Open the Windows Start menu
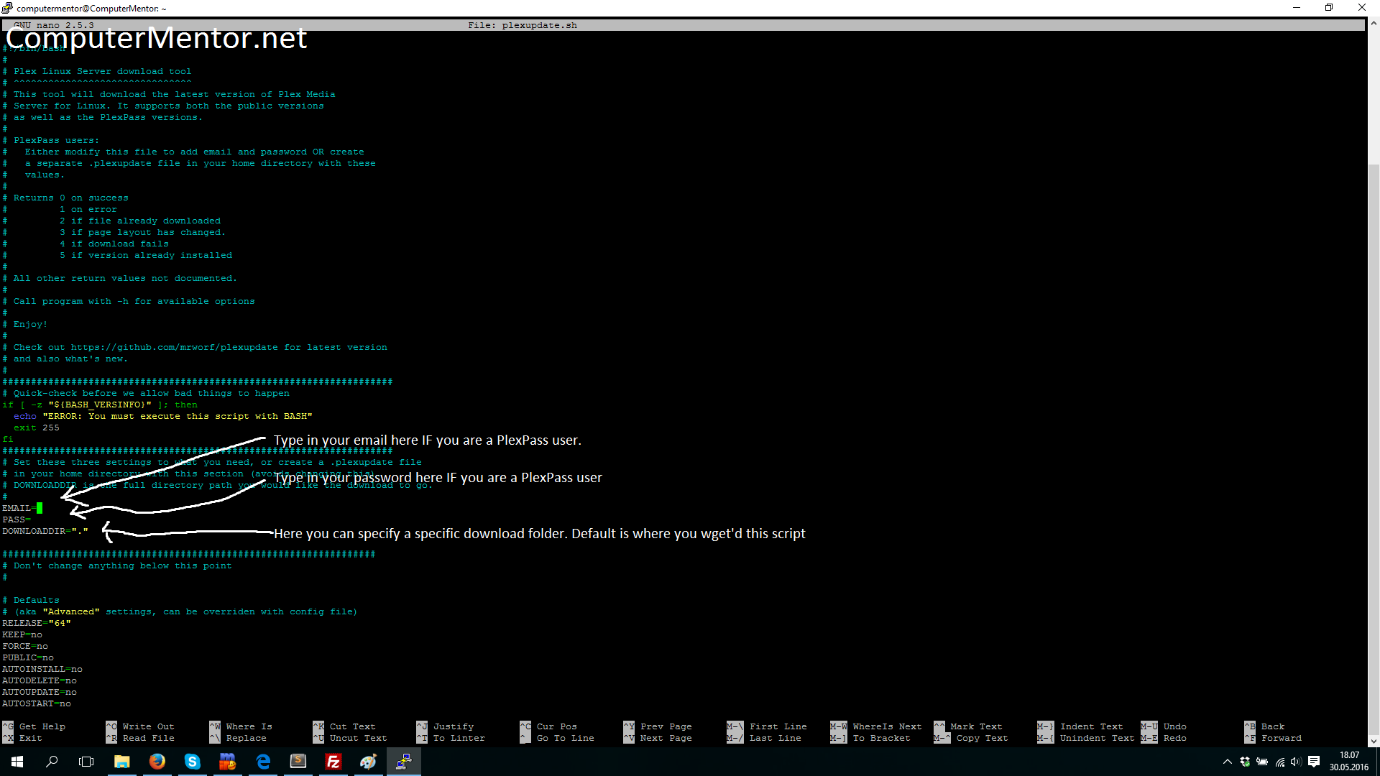The image size is (1380, 776). 17,762
